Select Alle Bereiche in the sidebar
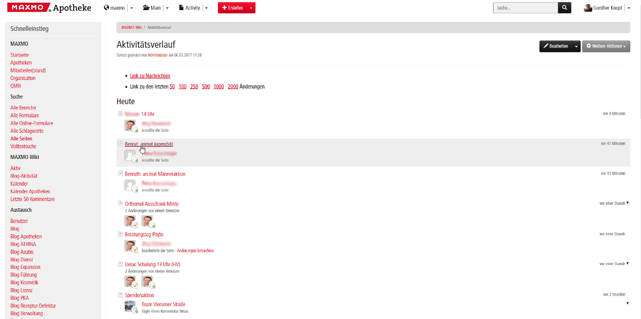Screen dimensions: 641x319 tap(23, 108)
